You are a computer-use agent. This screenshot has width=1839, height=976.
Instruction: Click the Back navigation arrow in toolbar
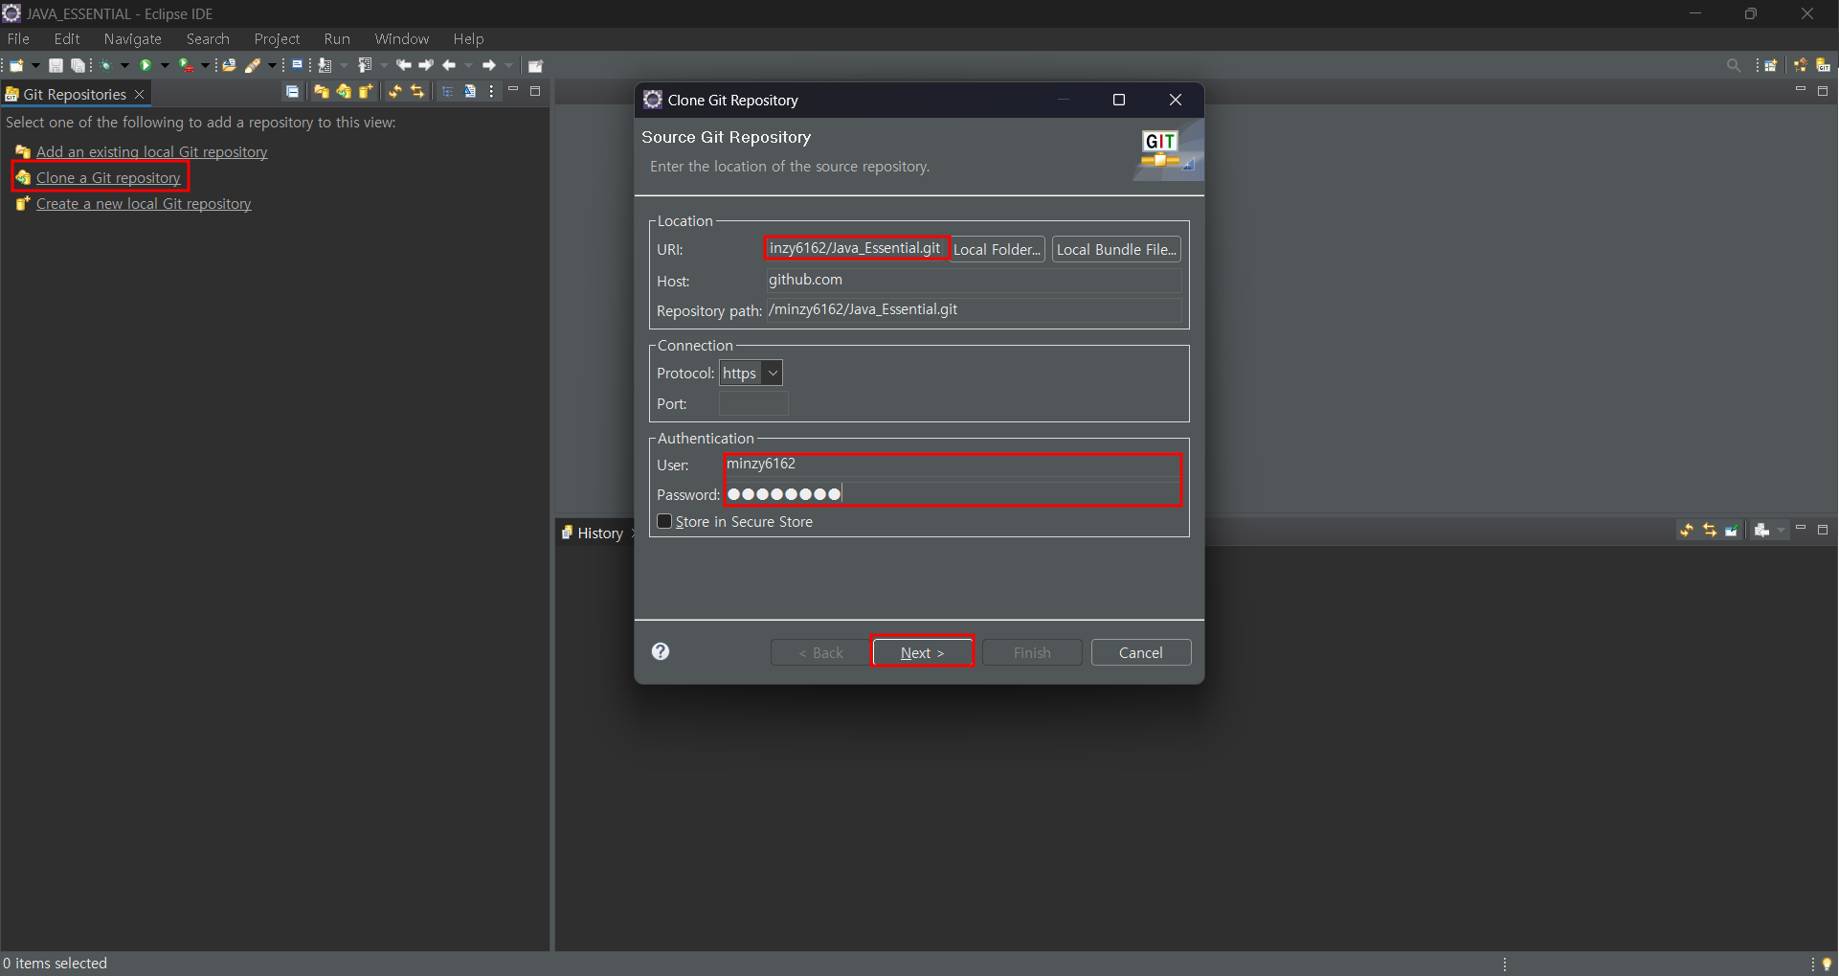(x=449, y=65)
